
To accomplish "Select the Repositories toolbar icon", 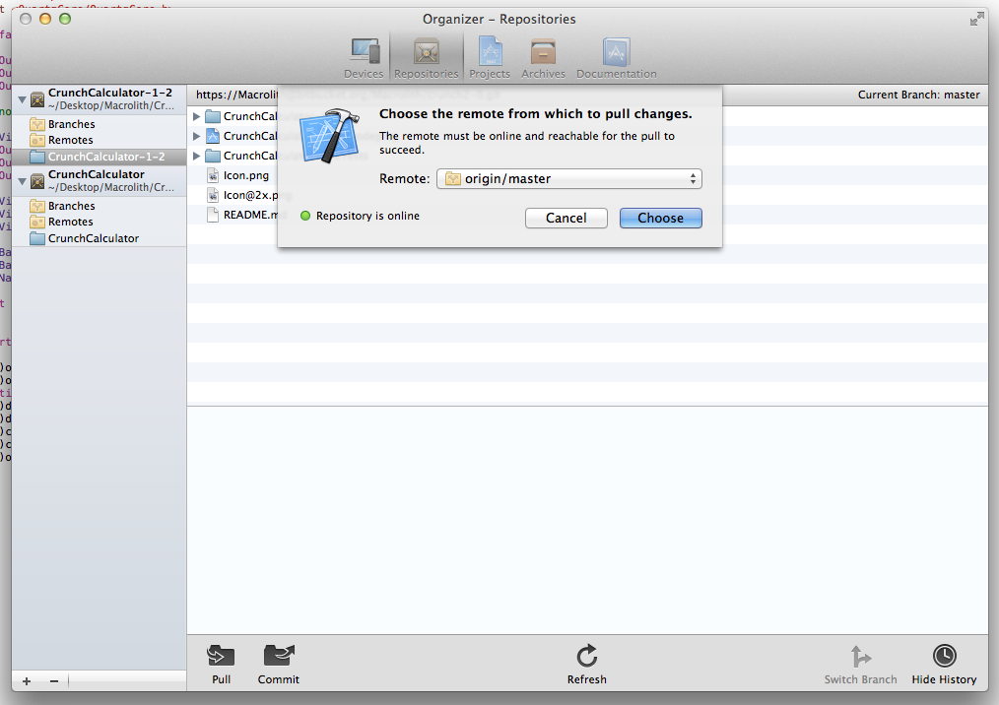I will coord(427,58).
